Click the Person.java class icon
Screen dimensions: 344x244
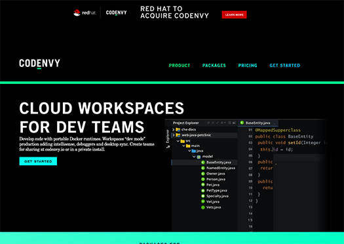click(203, 179)
